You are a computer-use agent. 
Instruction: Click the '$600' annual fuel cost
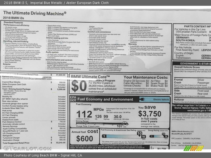click(84, 139)
